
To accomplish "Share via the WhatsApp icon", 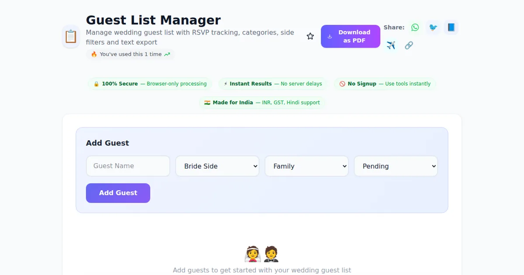I will pos(415,27).
